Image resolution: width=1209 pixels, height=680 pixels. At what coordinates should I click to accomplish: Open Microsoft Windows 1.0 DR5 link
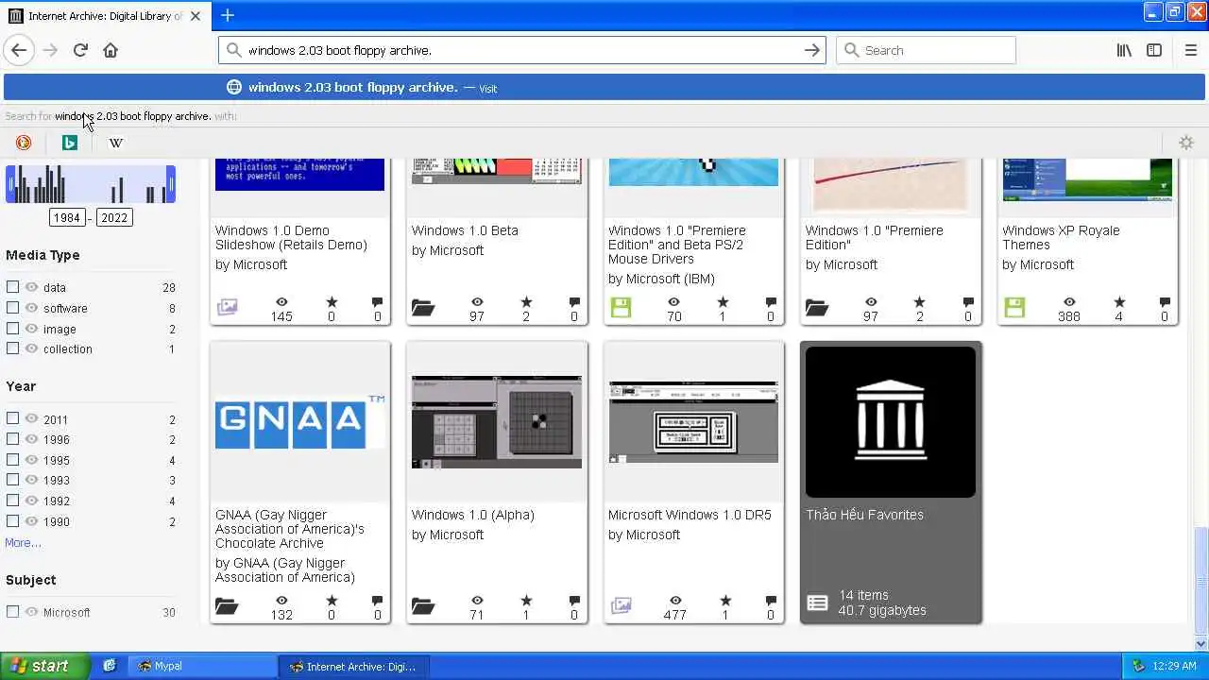coord(690,515)
